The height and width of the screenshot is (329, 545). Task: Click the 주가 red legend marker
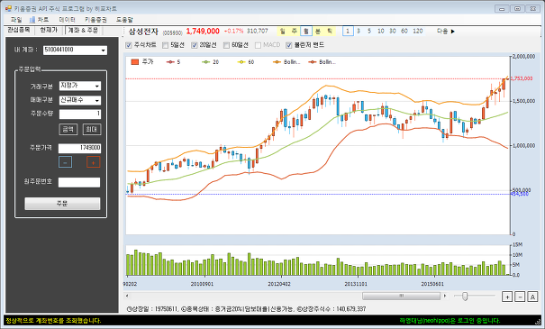click(135, 62)
